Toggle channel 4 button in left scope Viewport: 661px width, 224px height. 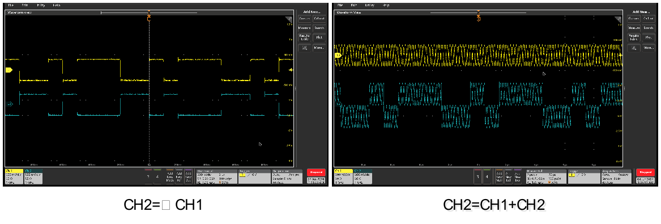click(157, 176)
